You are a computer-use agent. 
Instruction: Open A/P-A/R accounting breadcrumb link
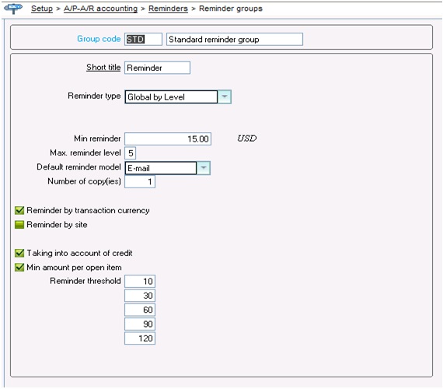(100, 9)
